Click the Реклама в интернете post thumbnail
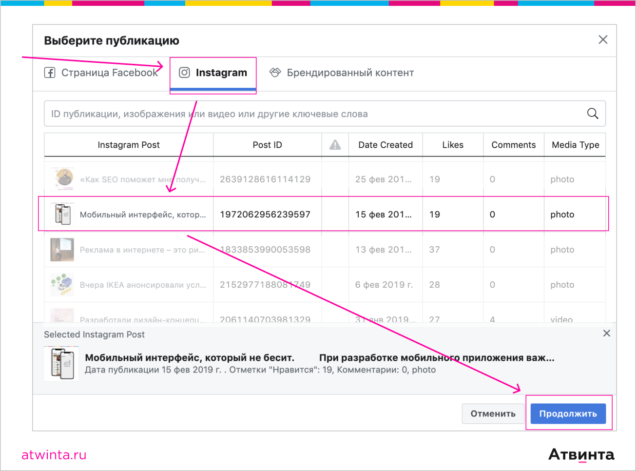 pos(62,250)
